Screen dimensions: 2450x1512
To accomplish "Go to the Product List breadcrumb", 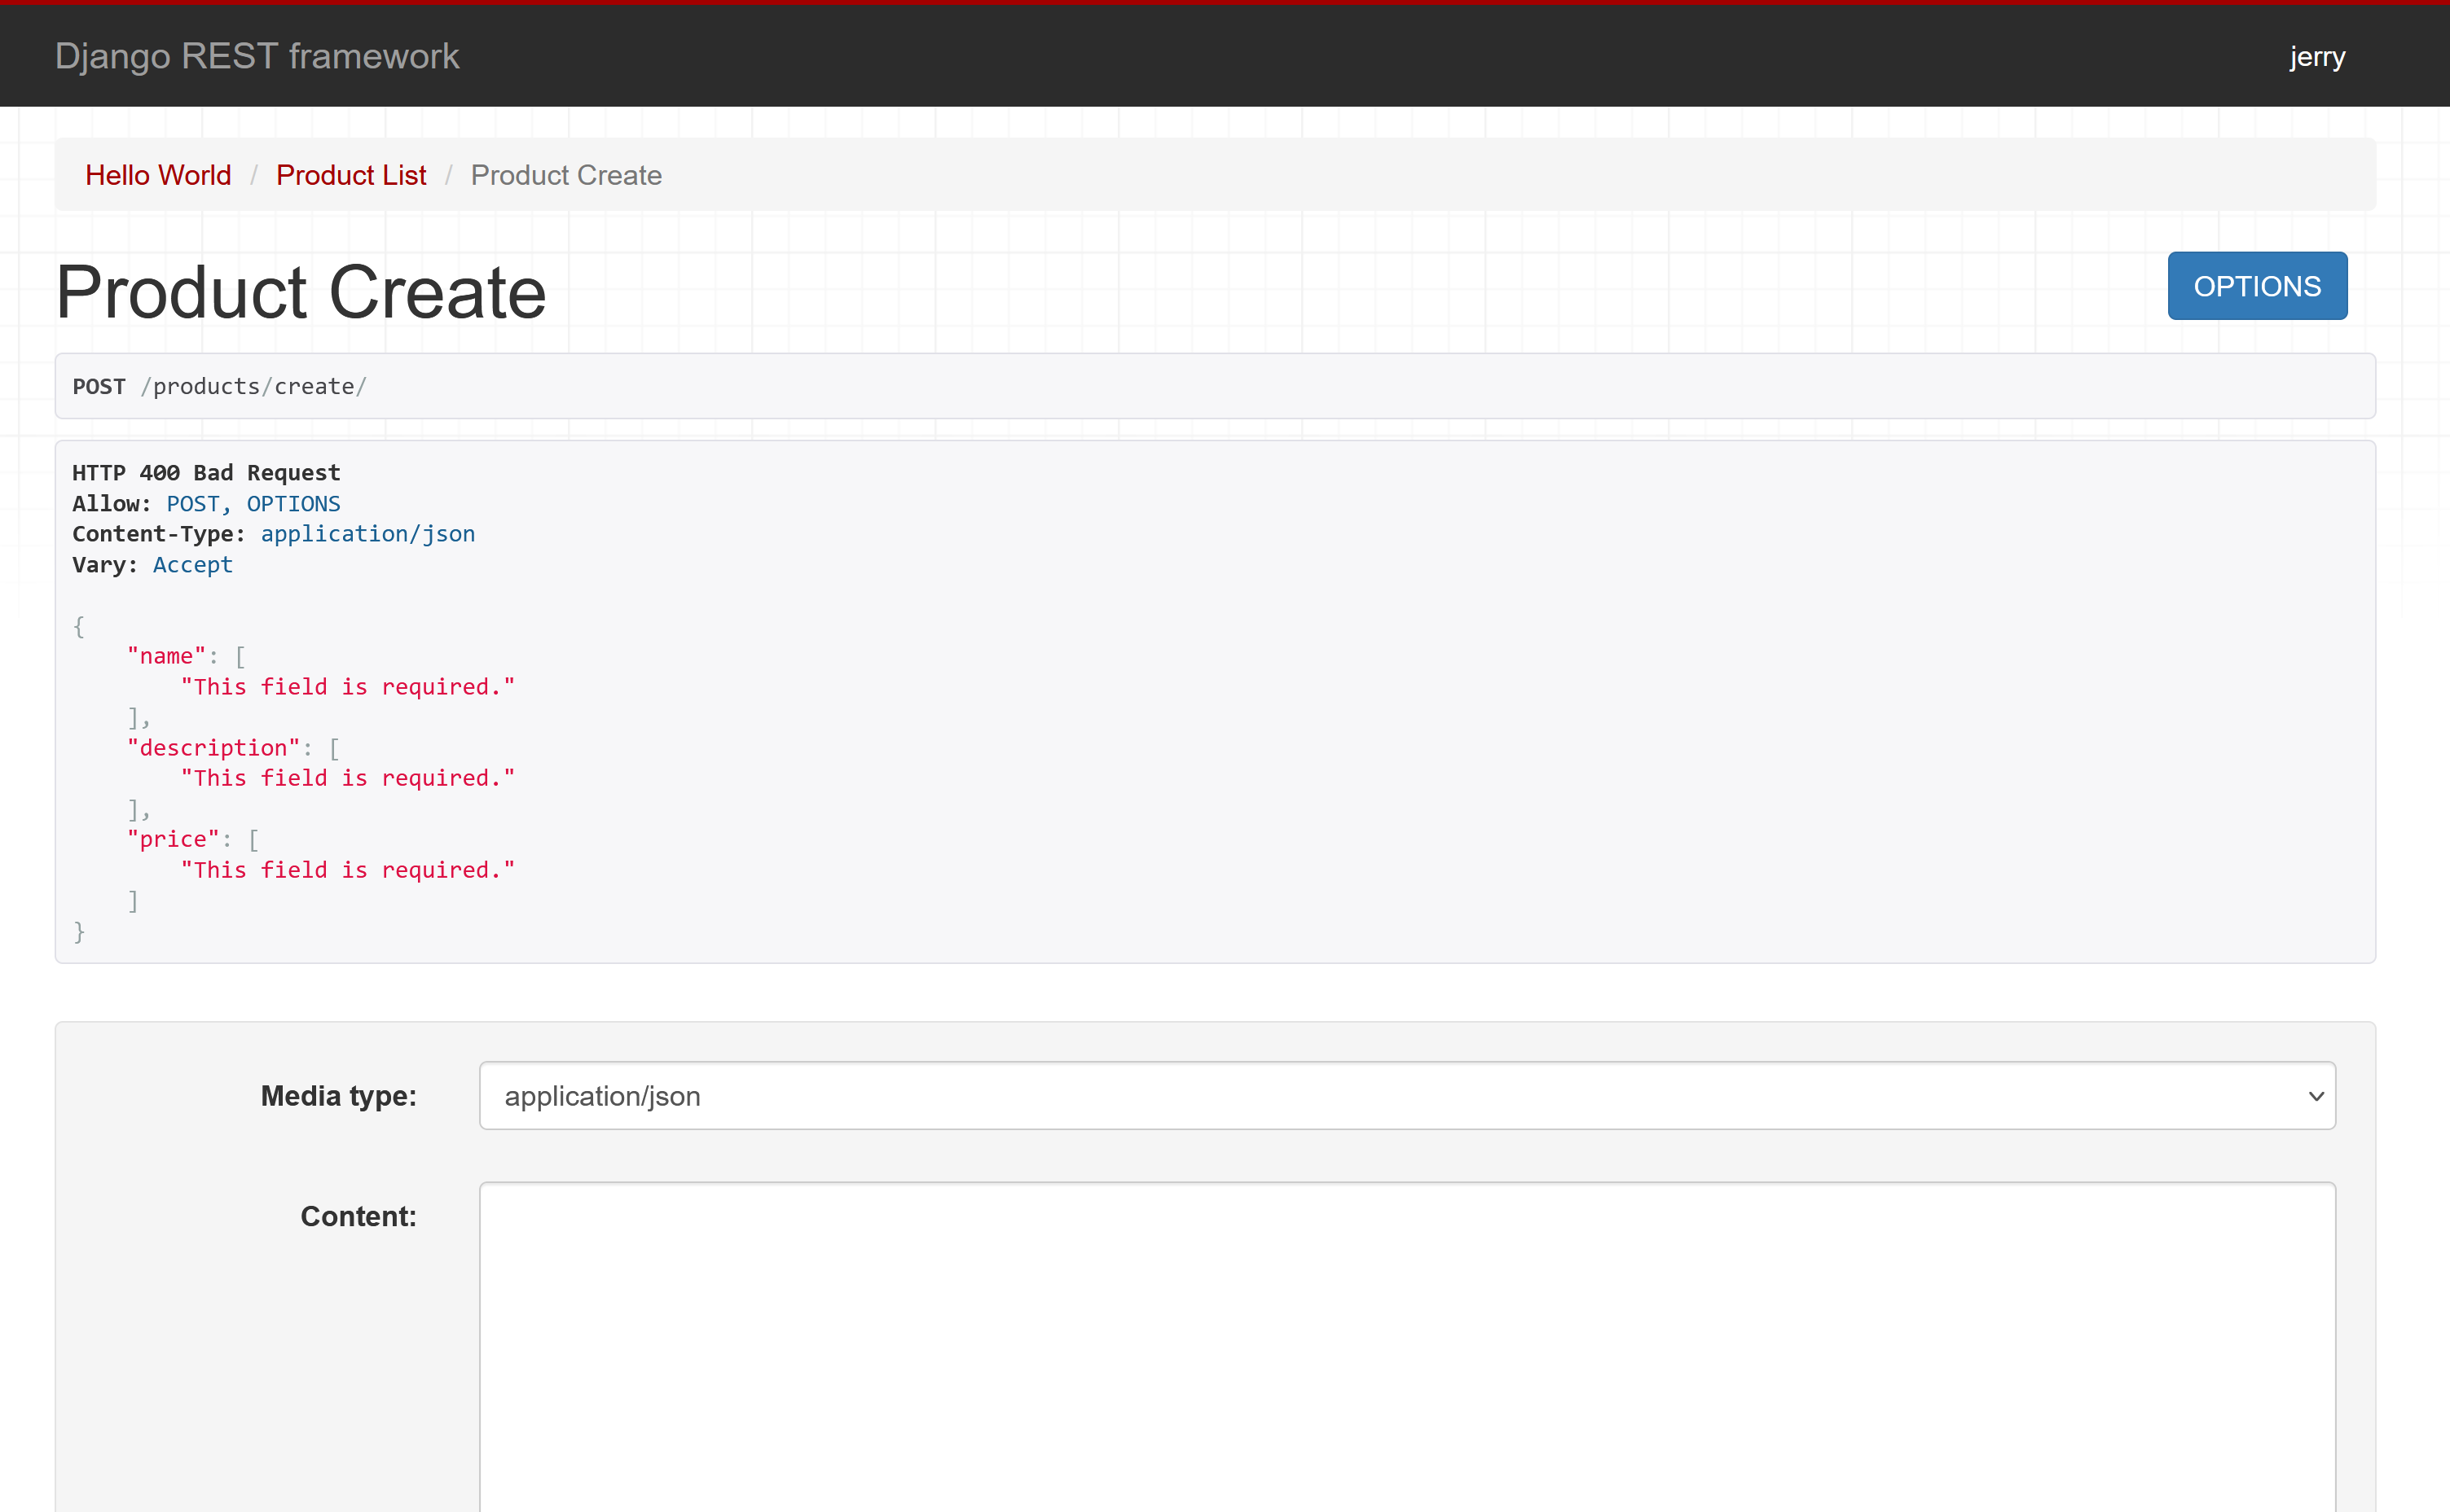I will (x=351, y=175).
